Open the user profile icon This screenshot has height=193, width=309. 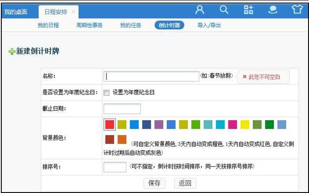(x=200, y=9)
